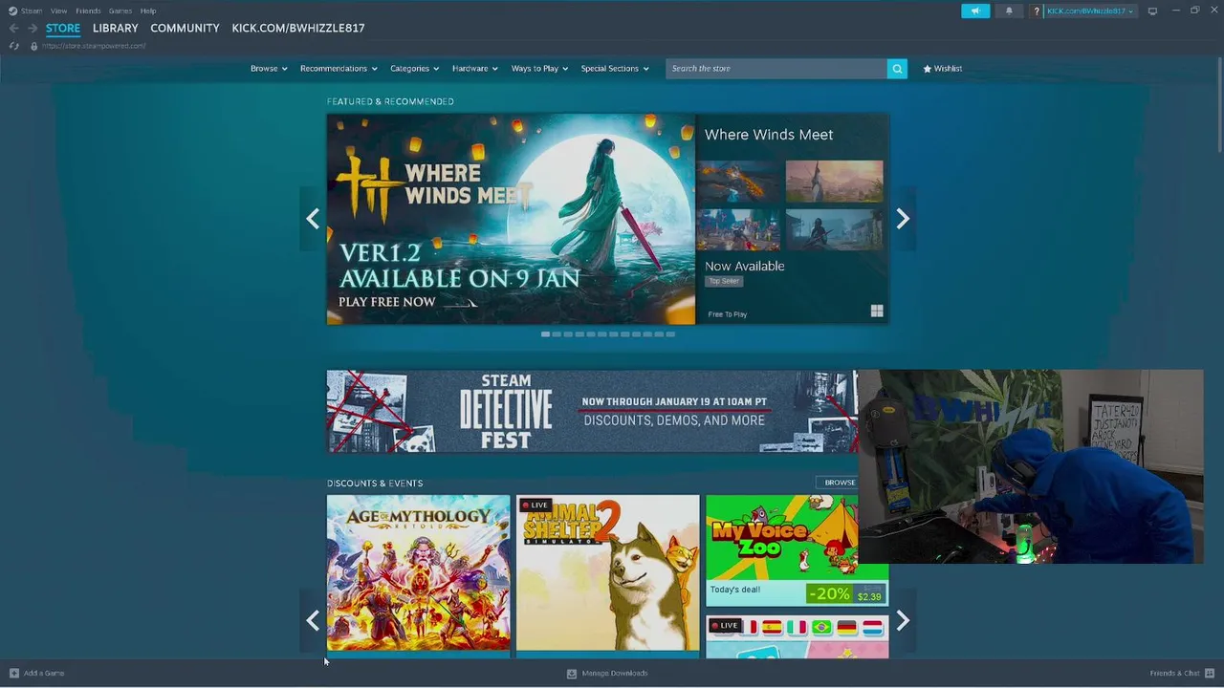The width and height of the screenshot is (1224, 688).
Task: Go back with the navigation arrow
Action: pyautogui.click(x=13, y=29)
